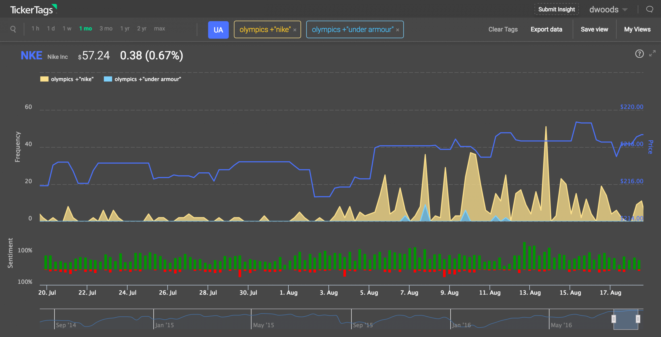Click the Frequency axis title

pos(18,147)
